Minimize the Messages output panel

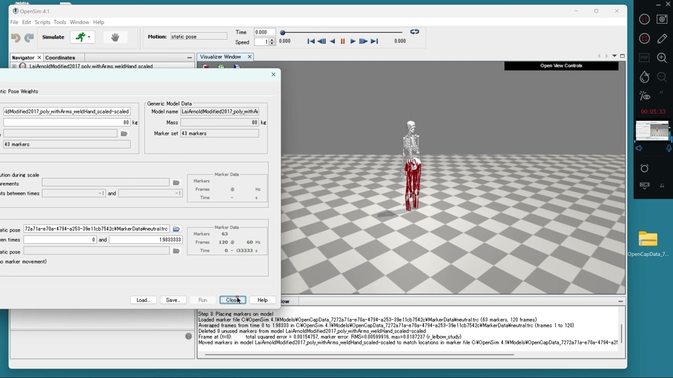point(620,301)
